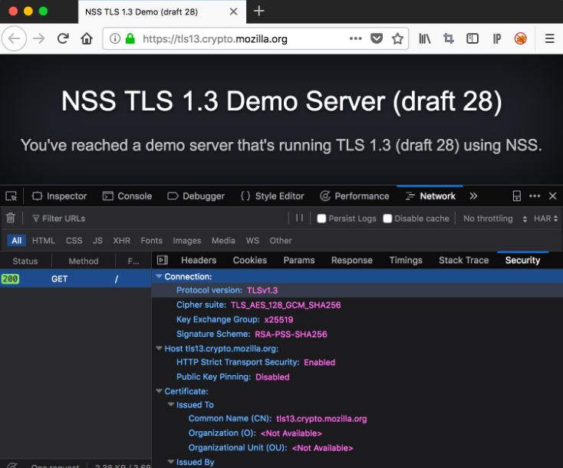Switch to the Inspector tab
563x468 pixels.
pos(59,196)
